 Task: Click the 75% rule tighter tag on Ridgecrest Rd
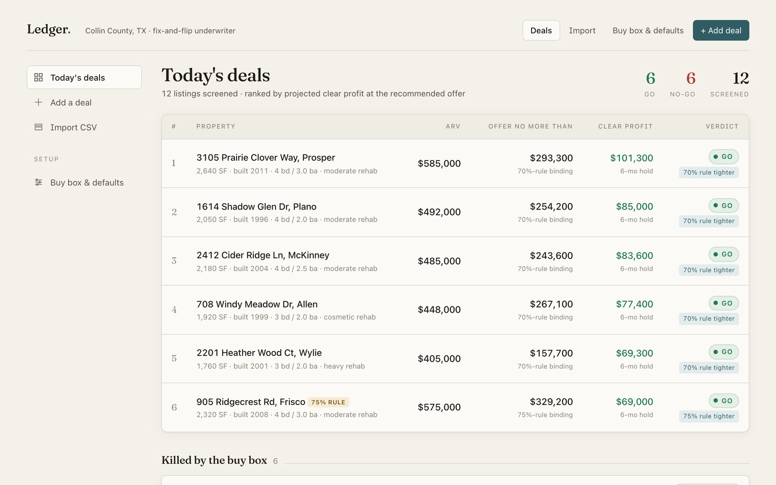[709, 416]
